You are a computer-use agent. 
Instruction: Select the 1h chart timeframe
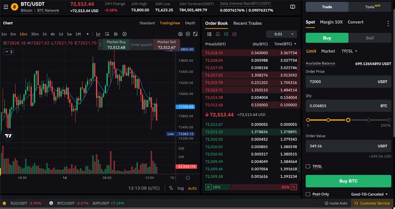(x=44, y=34)
